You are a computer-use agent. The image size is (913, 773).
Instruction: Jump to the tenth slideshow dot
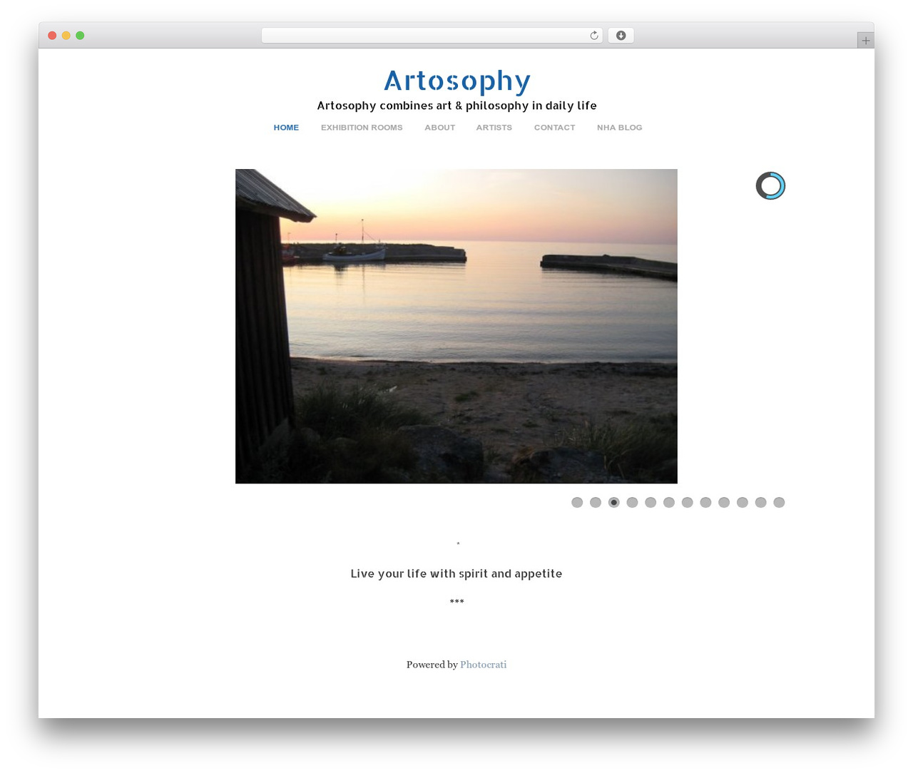click(x=743, y=503)
